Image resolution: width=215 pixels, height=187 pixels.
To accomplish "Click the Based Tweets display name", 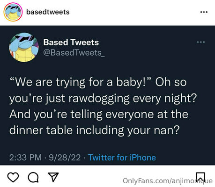I will coord(71,42).
